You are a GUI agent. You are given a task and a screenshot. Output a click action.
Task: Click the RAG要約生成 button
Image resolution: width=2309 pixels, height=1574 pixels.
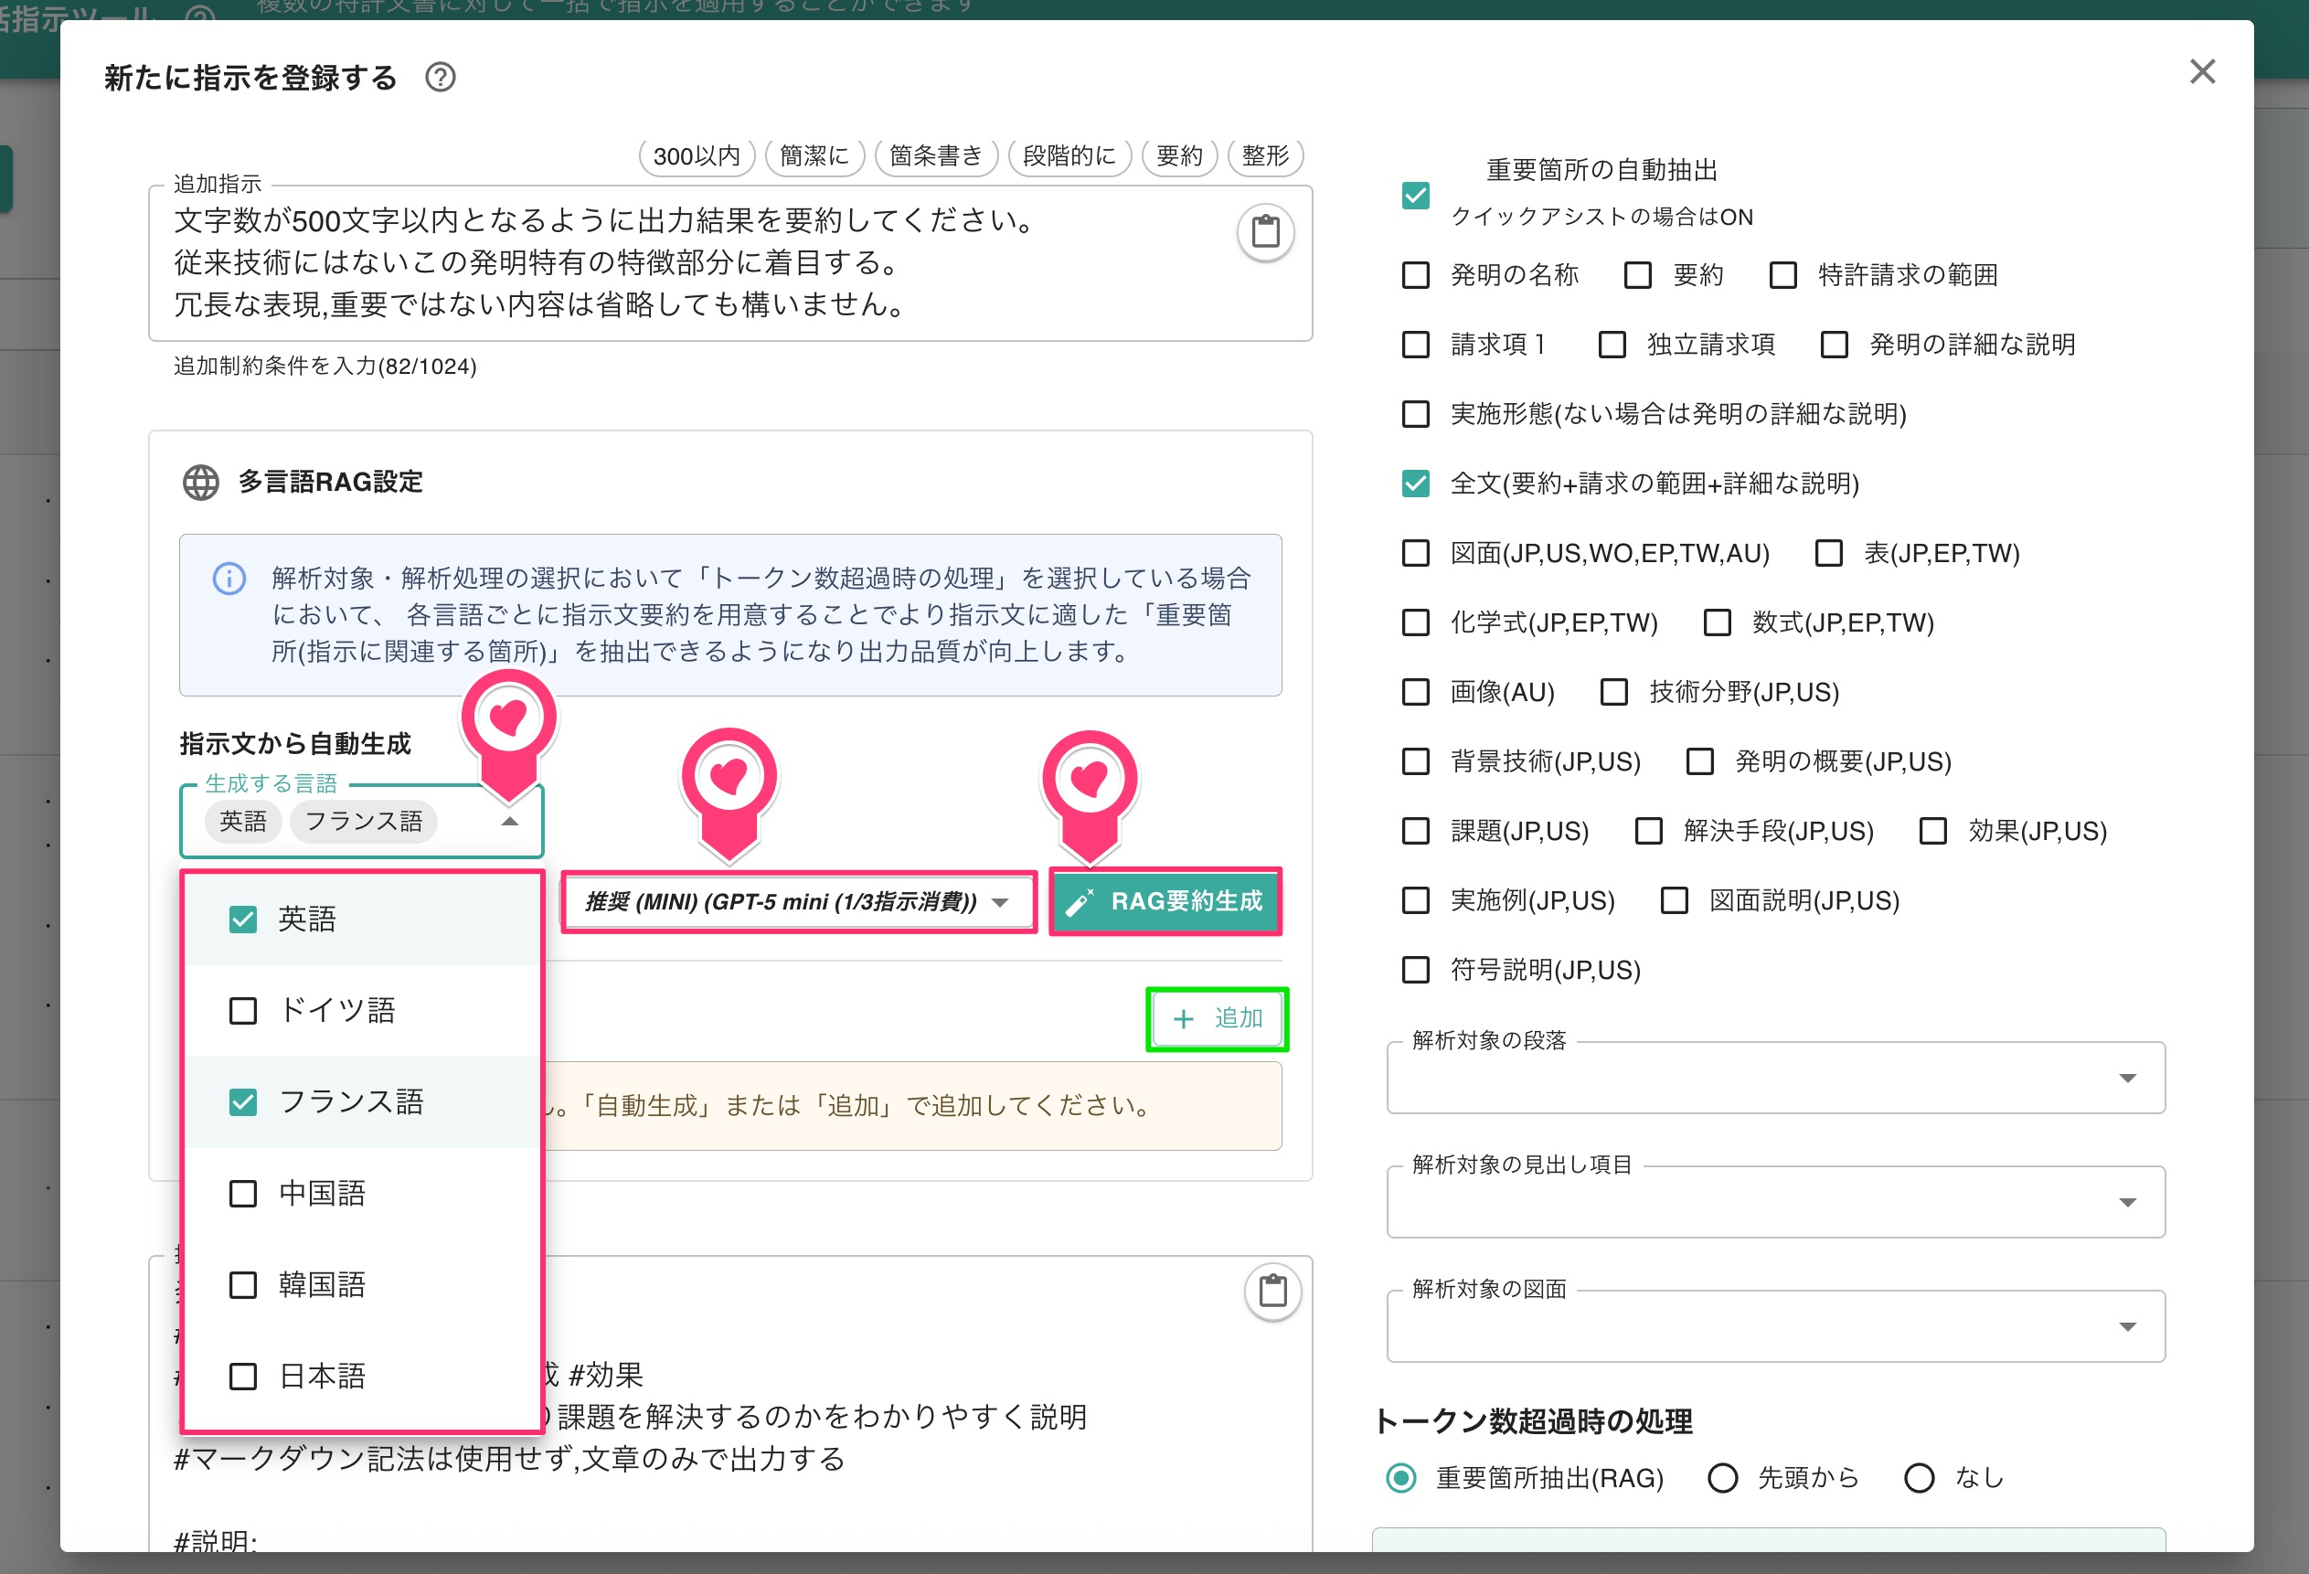tap(1165, 901)
